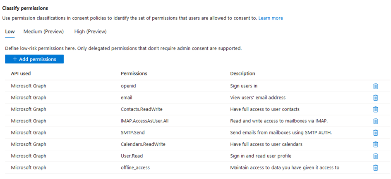391x179 pixels.
Task: Delete the openid permission row
Action: coord(376,86)
